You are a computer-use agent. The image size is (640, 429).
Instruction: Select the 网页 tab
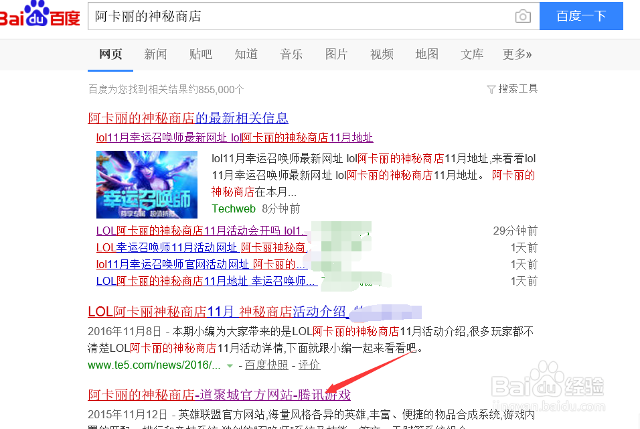pyautogui.click(x=110, y=54)
